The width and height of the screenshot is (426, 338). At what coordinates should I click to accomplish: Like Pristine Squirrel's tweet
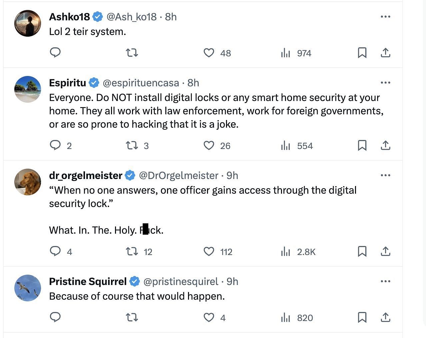click(x=209, y=317)
